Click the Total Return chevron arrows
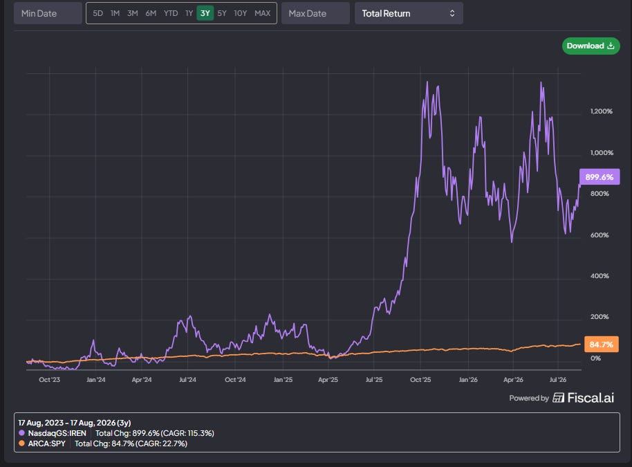 pos(452,13)
